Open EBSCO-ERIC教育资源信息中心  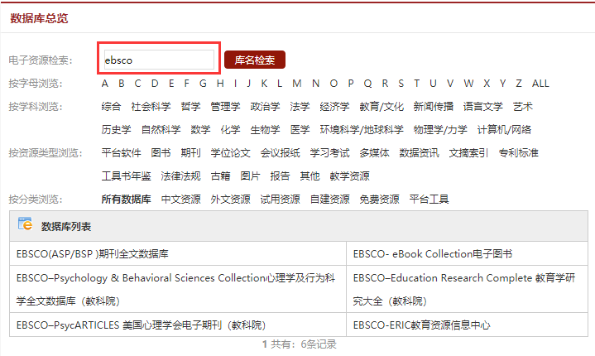point(421,325)
